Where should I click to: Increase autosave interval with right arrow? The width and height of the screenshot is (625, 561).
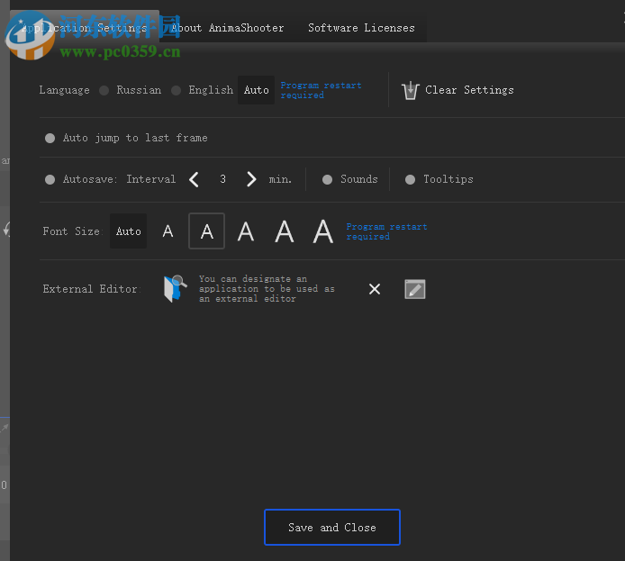[x=251, y=179]
